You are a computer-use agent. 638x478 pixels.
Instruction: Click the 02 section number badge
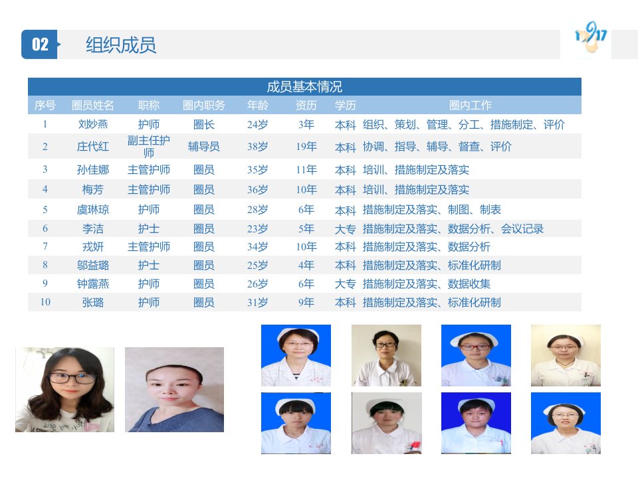pyautogui.click(x=39, y=44)
